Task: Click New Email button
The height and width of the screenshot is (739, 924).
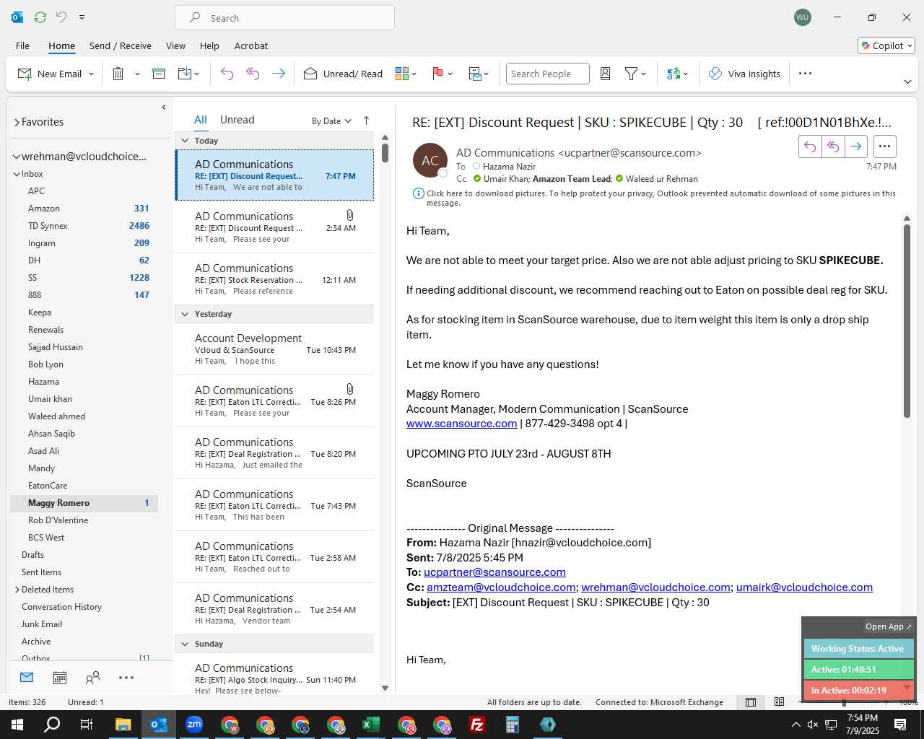Action: (x=50, y=74)
